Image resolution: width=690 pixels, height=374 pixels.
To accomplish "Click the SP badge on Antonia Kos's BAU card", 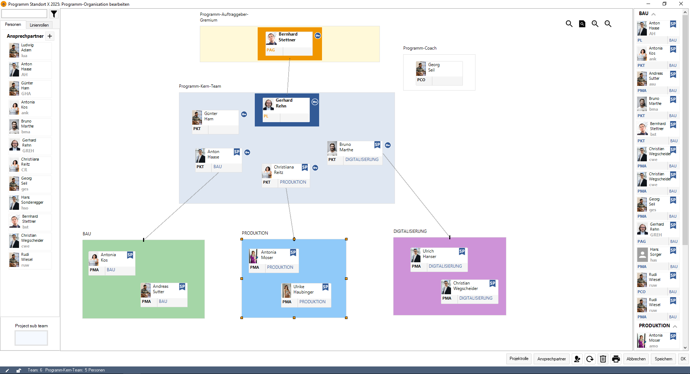I will [x=130, y=255].
